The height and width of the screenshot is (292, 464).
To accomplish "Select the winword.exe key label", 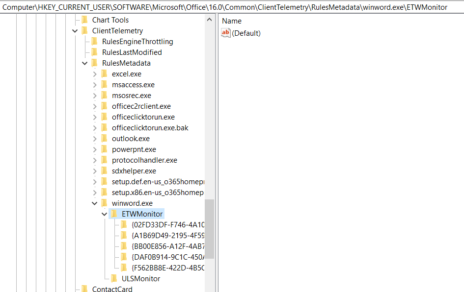I will coord(132,203).
